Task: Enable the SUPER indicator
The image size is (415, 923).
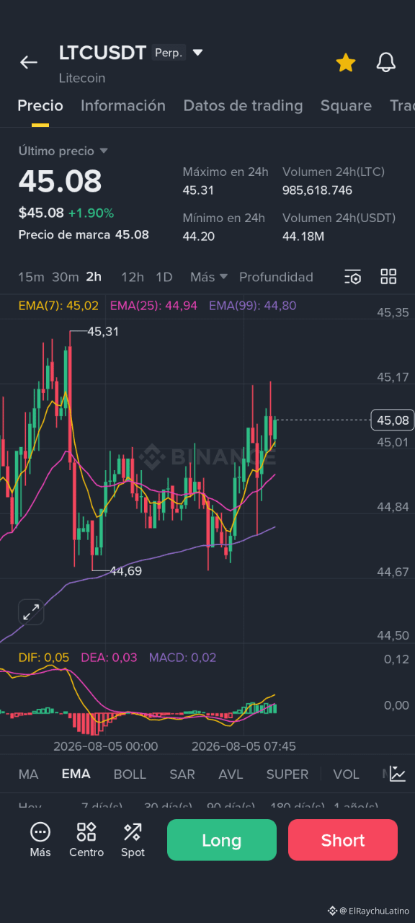Action: click(287, 774)
